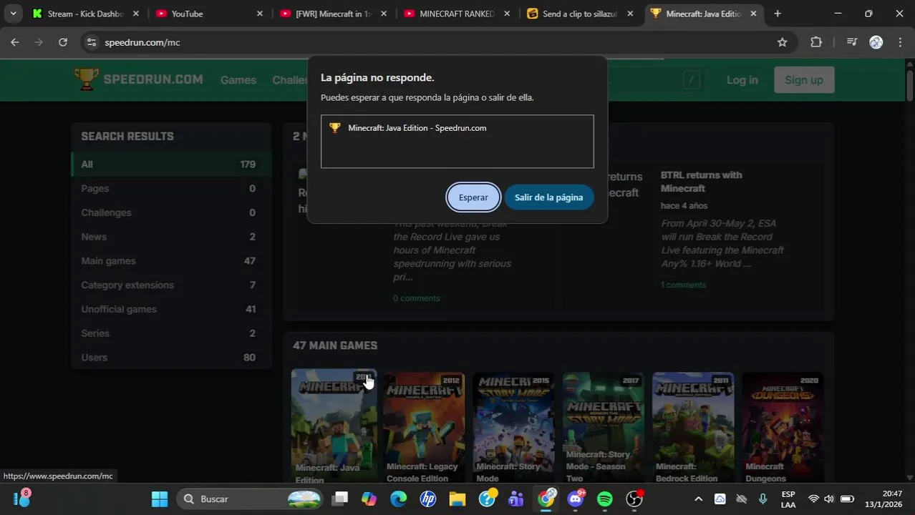Switch to the MINECRAFT RANKED tab

[457, 14]
